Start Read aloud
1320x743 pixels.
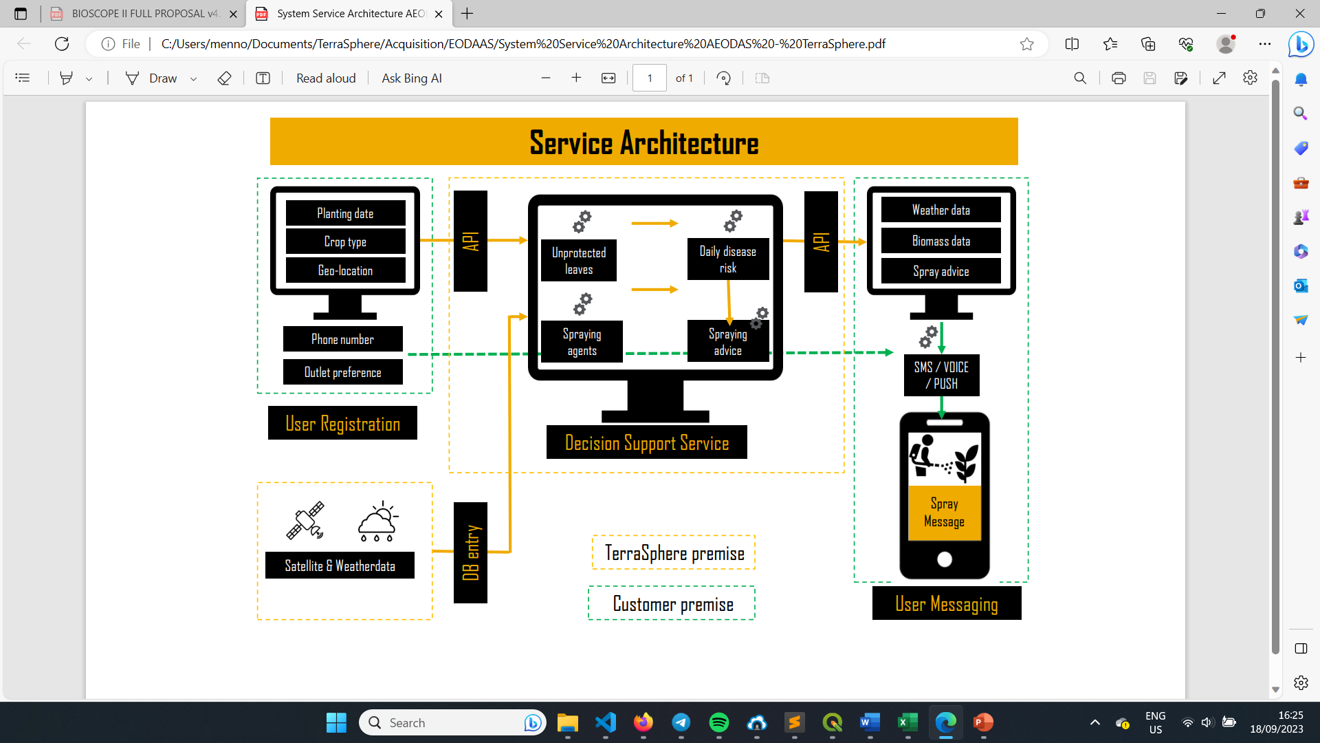click(326, 78)
